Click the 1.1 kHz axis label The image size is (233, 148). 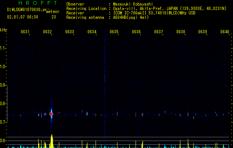click(3, 48)
